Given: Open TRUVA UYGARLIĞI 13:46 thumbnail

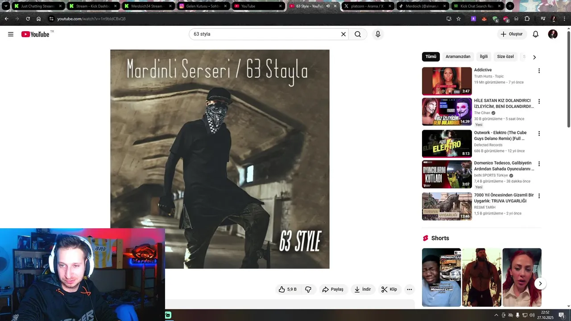Looking at the screenshot, I should point(447,206).
